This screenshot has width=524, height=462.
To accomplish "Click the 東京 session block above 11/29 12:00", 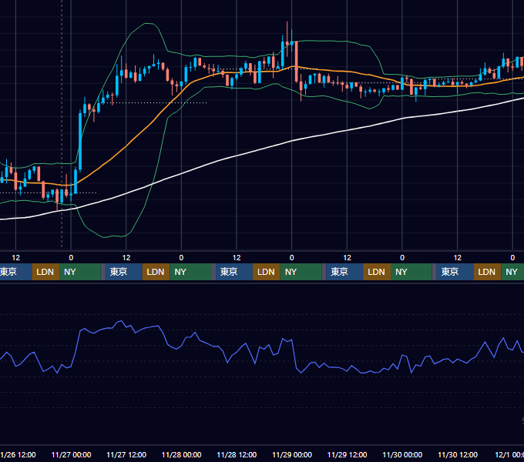I will coord(344,272).
